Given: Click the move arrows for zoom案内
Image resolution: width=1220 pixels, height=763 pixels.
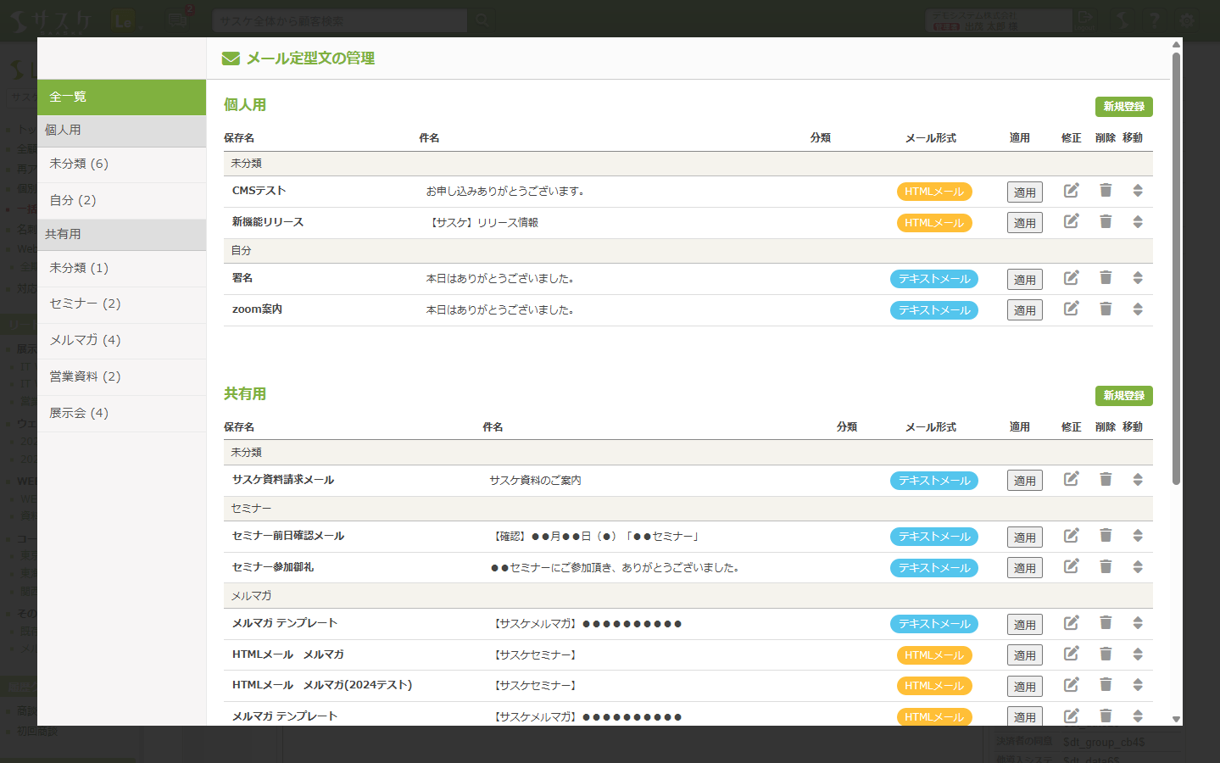Looking at the screenshot, I should (x=1138, y=309).
